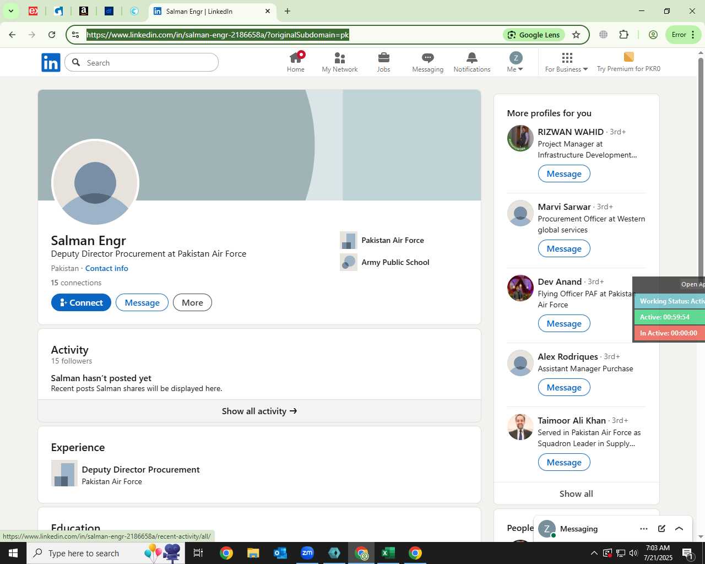705x564 pixels.
Task: Open the Windows notification center icon
Action: 688,553
